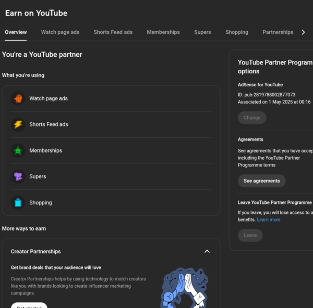Open the Supers row label in list
This screenshot has width=313, height=308.
point(38,176)
